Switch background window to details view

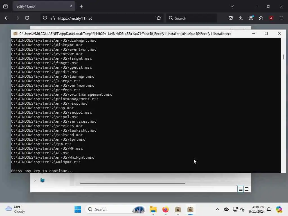pos(240,189)
